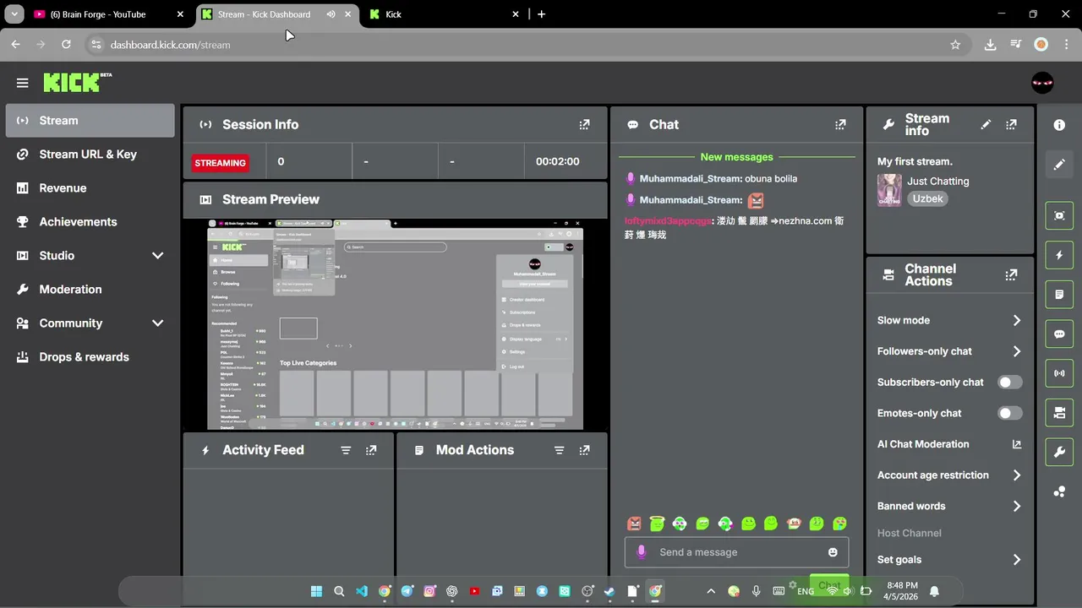
Task: Click the edit layout pencil in right rail
Action: 1059,165
